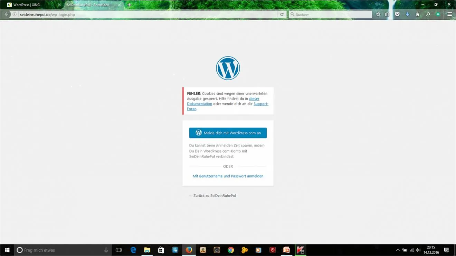
Task: Show bookmarks list icon in toolbar
Action: [387, 14]
